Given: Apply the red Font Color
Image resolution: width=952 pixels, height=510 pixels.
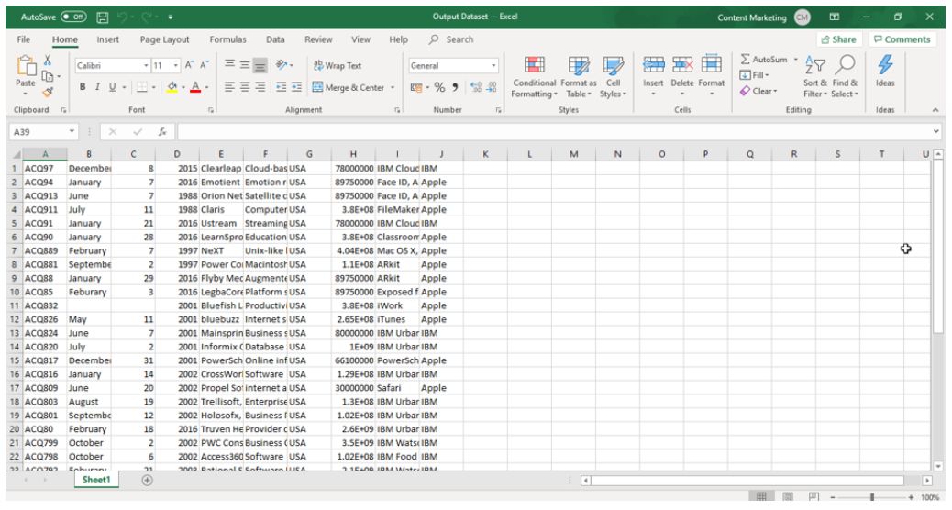Looking at the screenshot, I should 195,87.
